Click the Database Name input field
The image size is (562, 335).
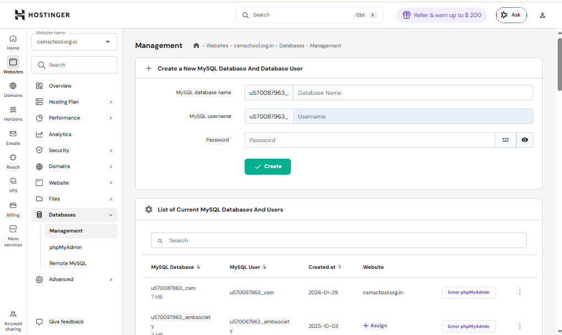click(413, 93)
